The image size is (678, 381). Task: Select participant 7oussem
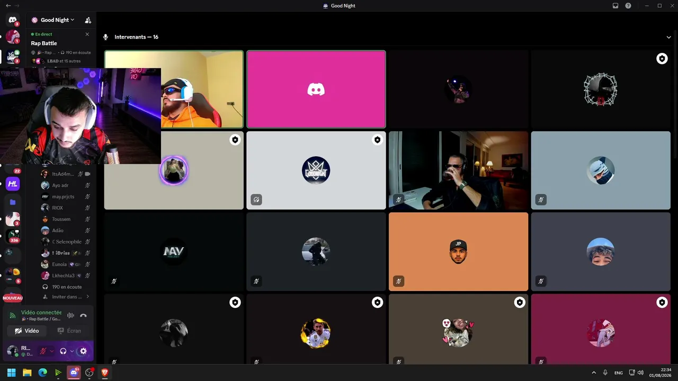(66, 219)
